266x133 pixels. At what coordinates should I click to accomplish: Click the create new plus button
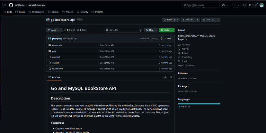[235, 5]
